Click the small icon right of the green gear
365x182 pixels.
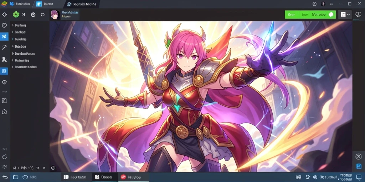click(23, 15)
